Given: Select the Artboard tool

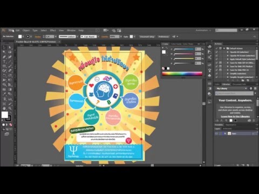Looking at the screenshot, I should (x=4, y=103).
